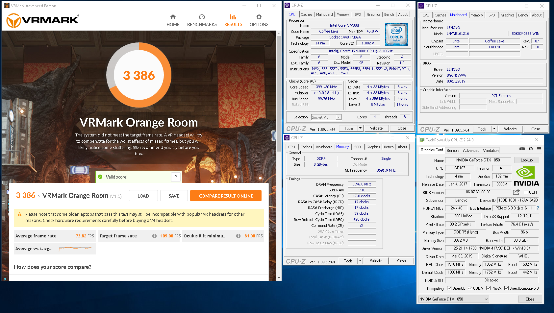554x313 pixels.
Task: Toggle the CUDA checkbox
Action: (x=470, y=288)
